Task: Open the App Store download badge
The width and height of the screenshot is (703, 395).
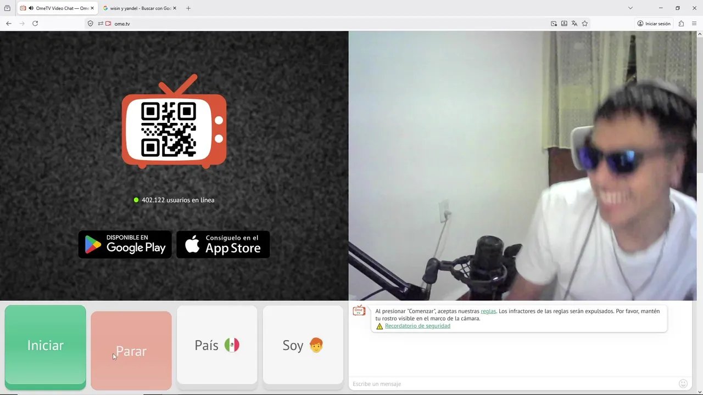Action: coord(223,245)
